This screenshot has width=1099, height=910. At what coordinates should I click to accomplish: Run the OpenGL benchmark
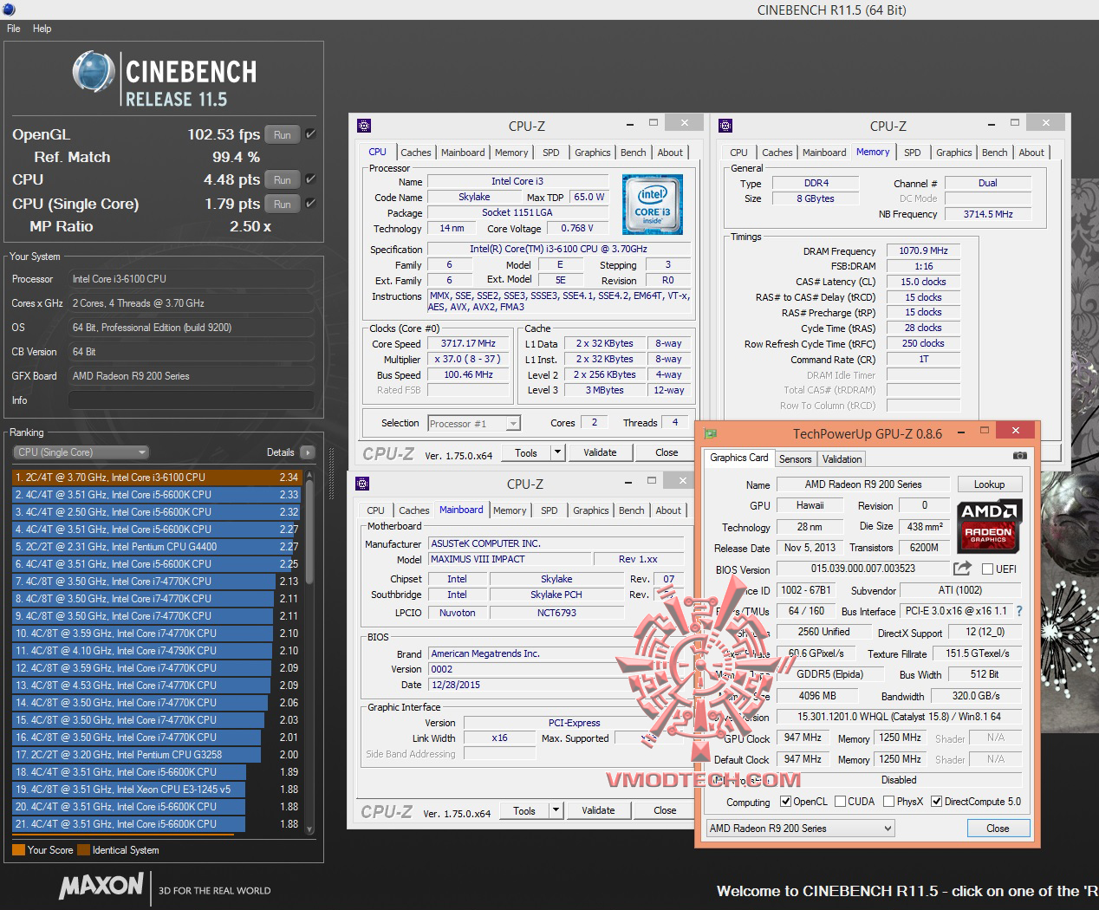pos(283,134)
